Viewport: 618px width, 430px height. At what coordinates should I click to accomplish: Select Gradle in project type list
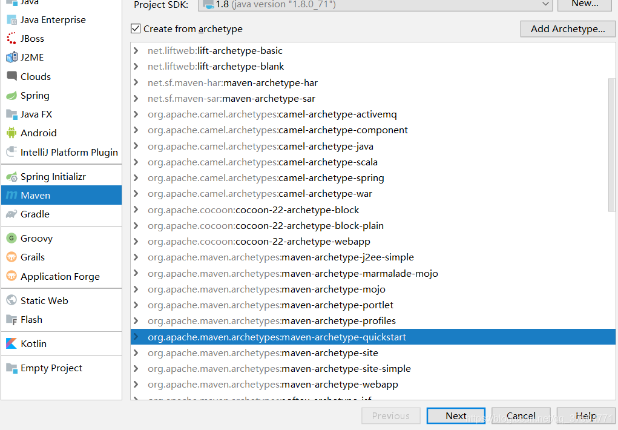click(x=62, y=214)
